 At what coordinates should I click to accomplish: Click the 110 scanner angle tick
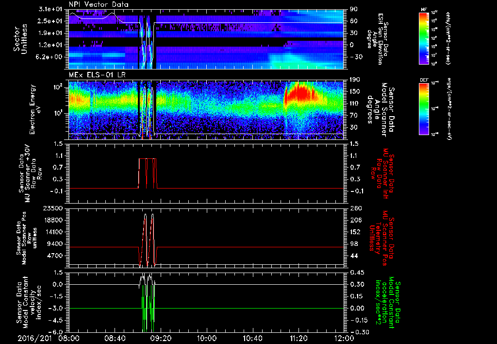pyautogui.click(x=355, y=103)
